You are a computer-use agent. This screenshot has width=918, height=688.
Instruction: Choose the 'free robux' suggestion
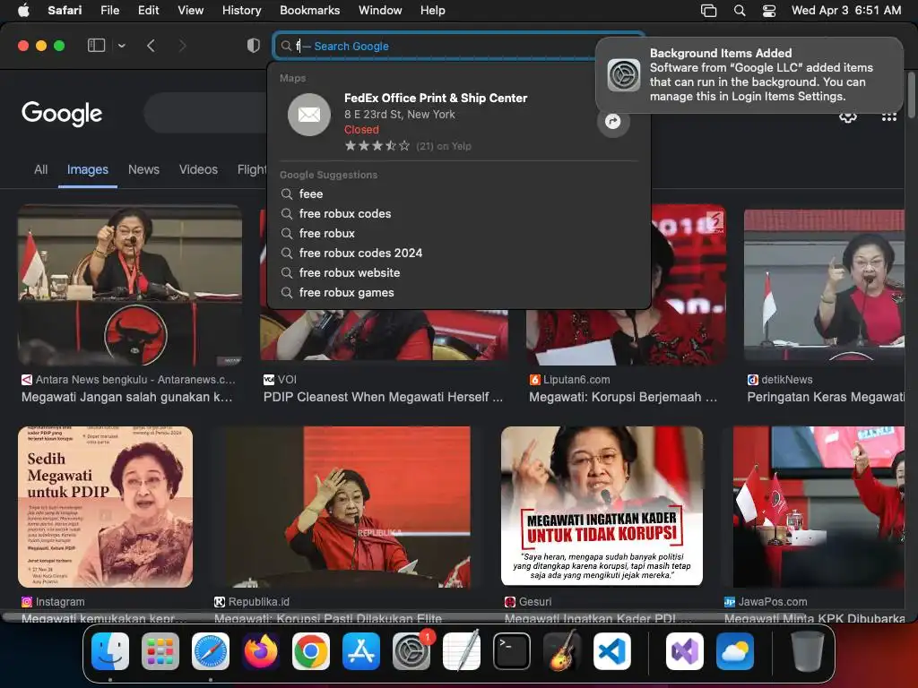(x=458, y=234)
